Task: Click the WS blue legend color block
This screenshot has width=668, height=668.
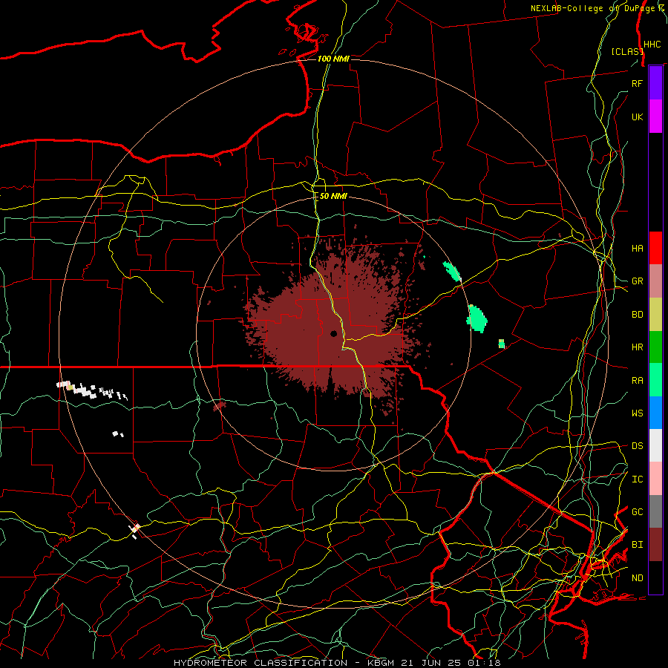Action: (655, 413)
